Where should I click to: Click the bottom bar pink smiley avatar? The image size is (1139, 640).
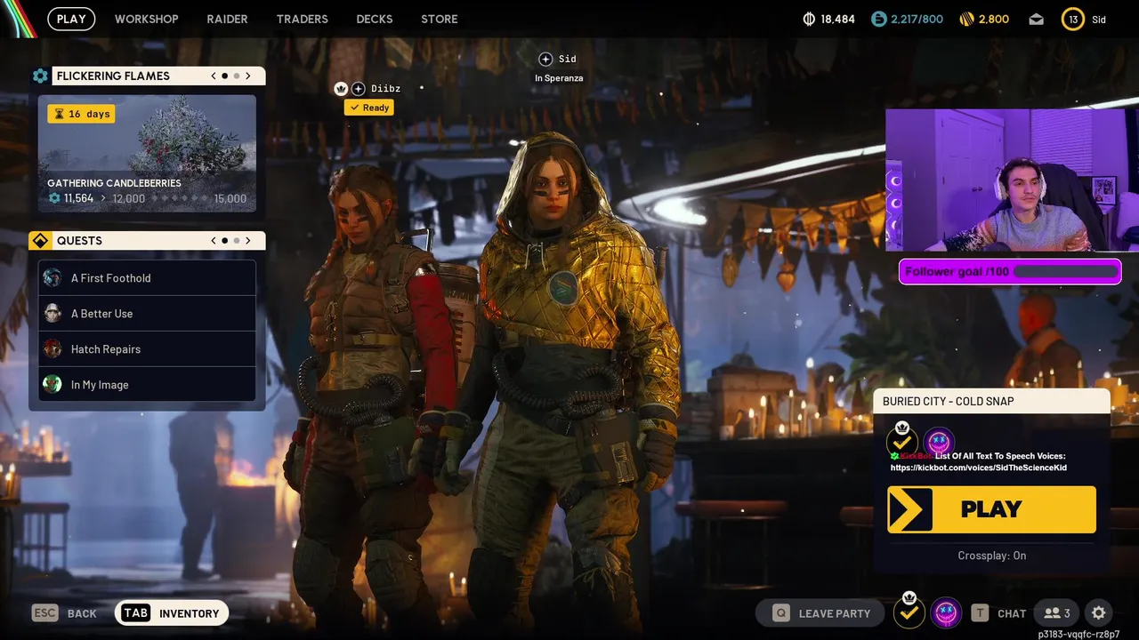(x=946, y=612)
